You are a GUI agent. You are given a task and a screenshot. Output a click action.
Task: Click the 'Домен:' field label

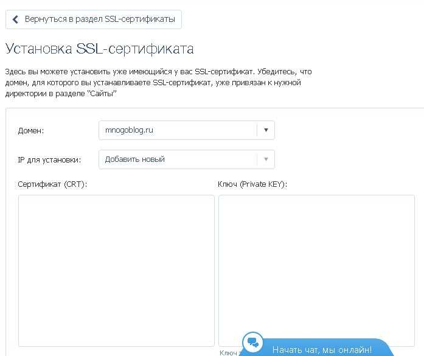[x=31, y=130]
